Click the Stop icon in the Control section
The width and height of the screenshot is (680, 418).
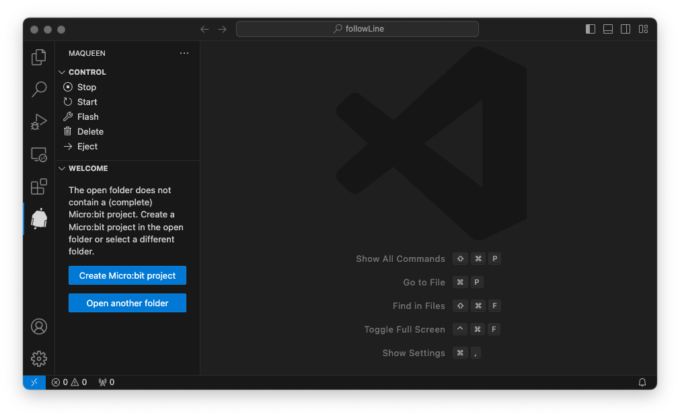tap(68, 87)
